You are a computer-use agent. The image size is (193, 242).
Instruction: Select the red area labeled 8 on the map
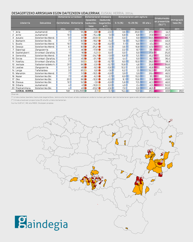pos(161,174)
